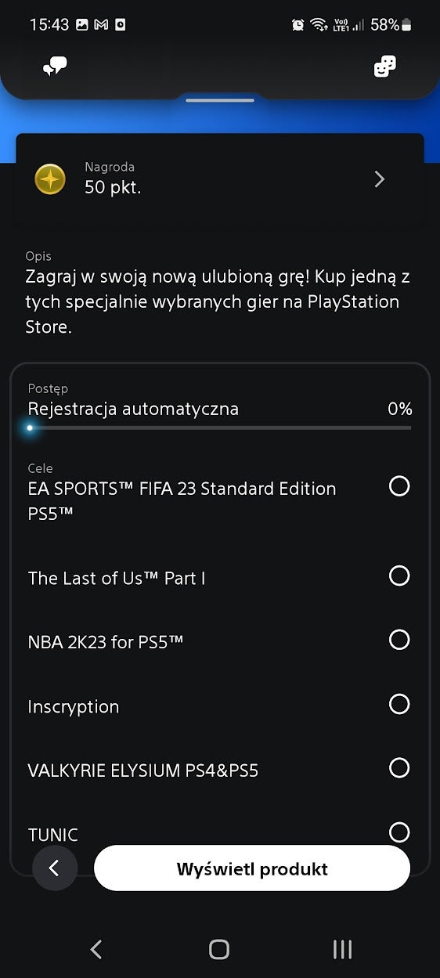Open the chat bubbles icon at top left
The image size is (440, 978).
55,67
